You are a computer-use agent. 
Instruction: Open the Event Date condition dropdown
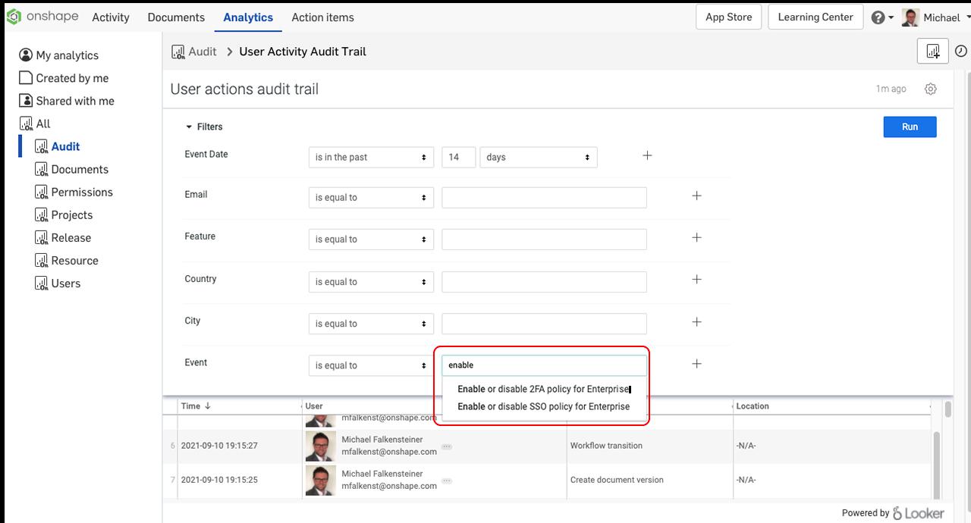[371, 157]
